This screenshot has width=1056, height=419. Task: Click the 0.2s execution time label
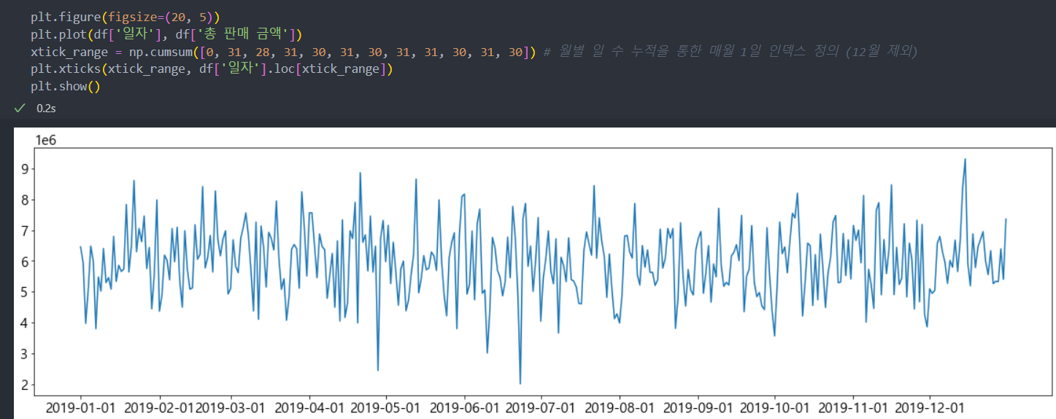click(x=47, y=108)
